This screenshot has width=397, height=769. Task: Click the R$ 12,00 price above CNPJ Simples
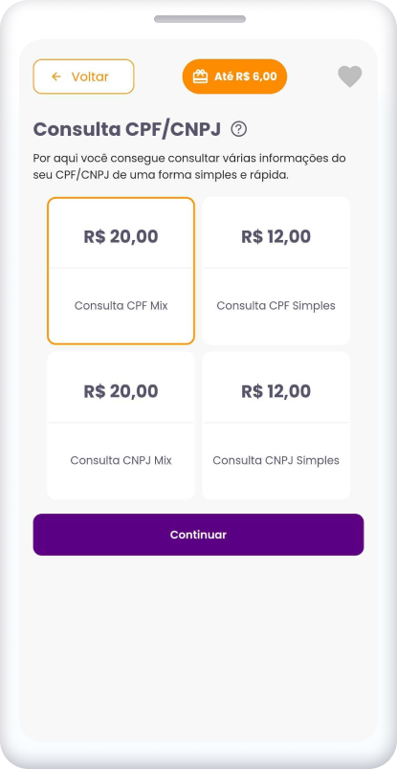[276, 391]
